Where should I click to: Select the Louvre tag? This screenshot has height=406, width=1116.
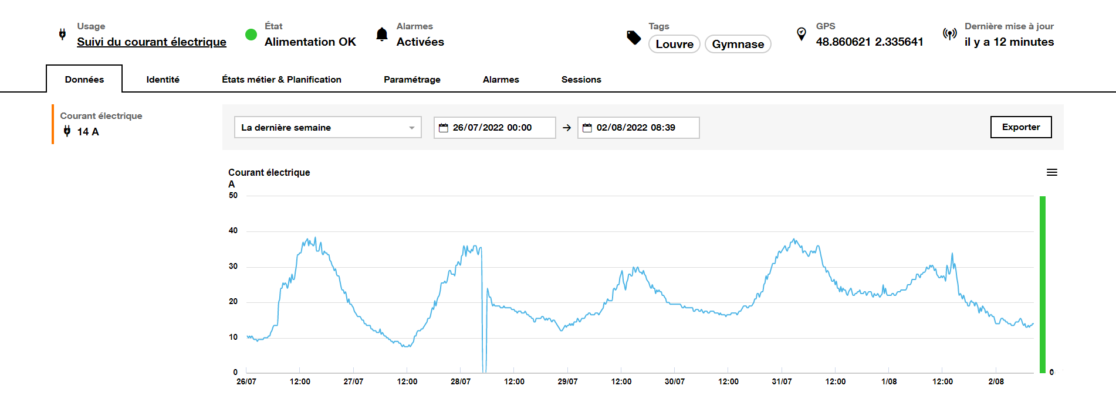click(674, 45)
